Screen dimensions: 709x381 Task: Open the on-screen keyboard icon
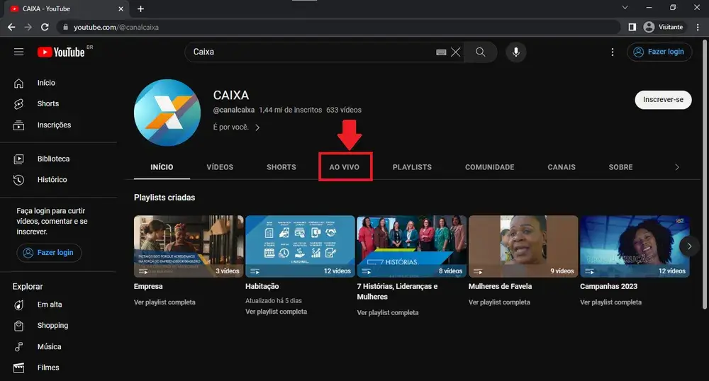441,52
